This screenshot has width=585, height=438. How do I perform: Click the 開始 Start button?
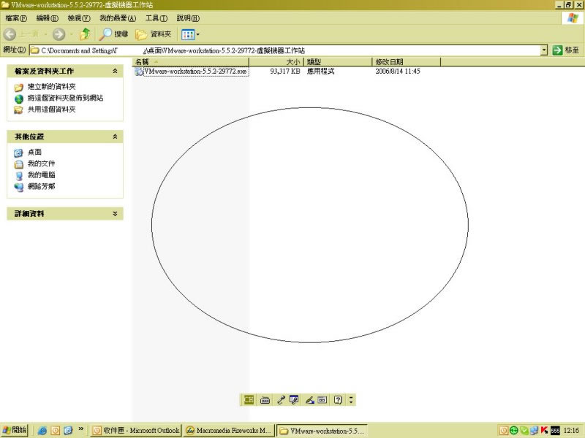pyautogui.click(x=15, y=430)
